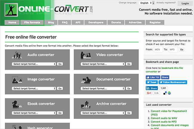Click the Video converter cameraman icon
The image size is (194, 129).
(x=86, y=55)
